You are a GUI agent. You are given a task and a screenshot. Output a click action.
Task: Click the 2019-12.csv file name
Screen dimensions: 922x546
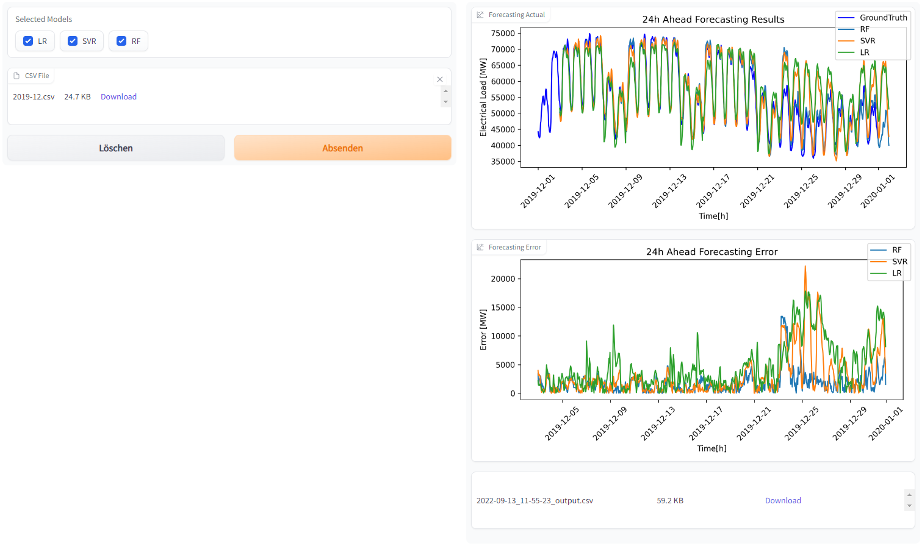(34, 96)
